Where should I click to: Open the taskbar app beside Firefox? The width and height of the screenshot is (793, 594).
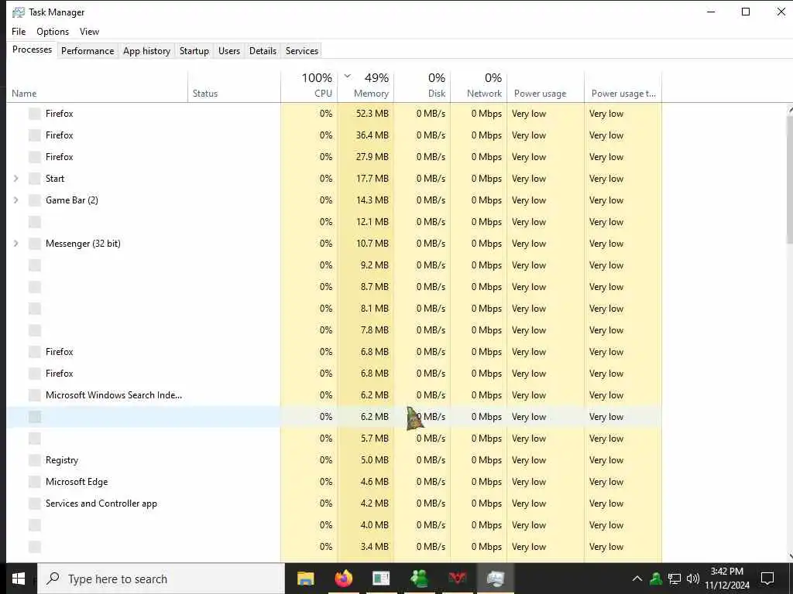(381, 579)
